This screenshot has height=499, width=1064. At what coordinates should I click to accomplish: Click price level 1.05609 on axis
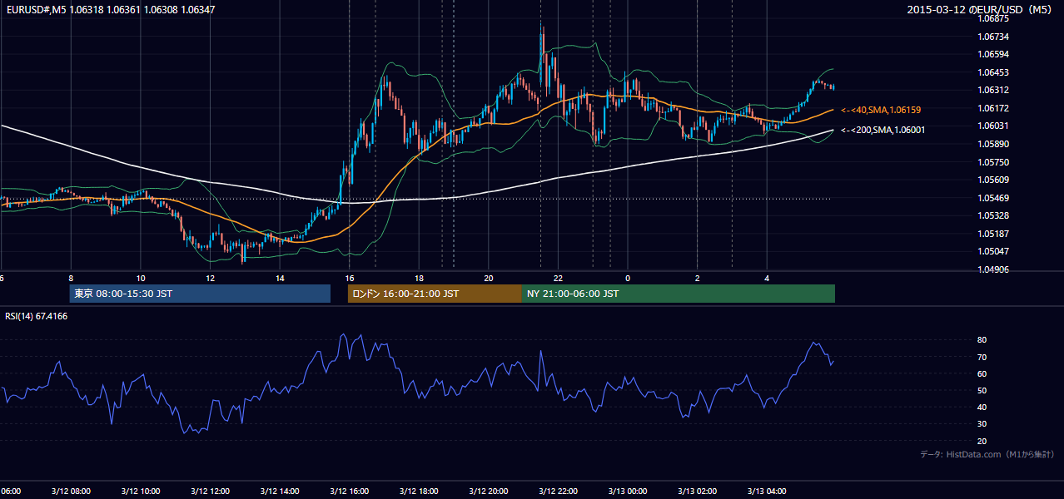click(993, 180)
